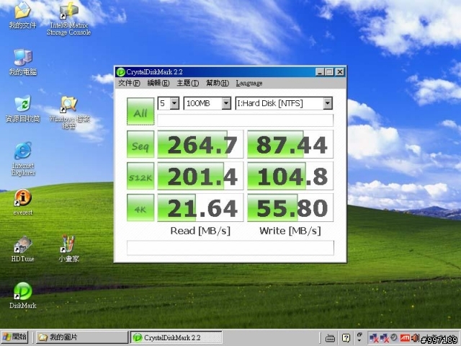Click the 4K read result 21.64
The height and width of the screenshot is (346, 461).
[x=200, y=208]
